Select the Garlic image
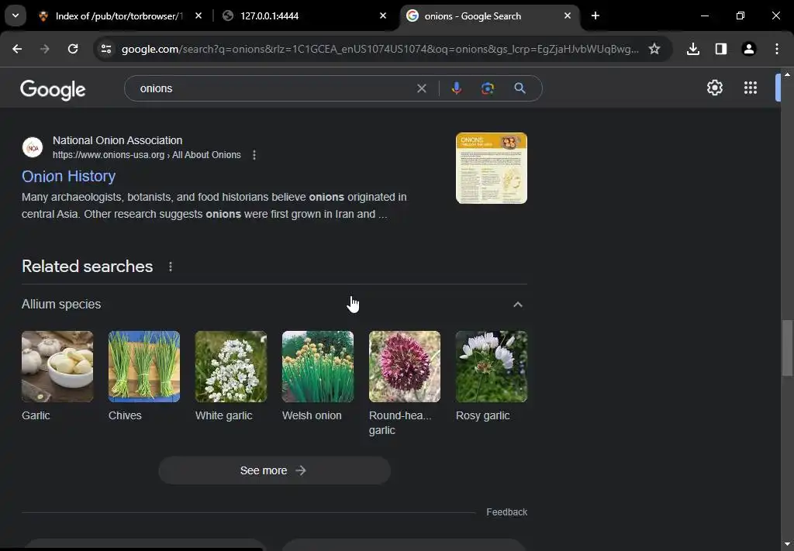 (57, 367)
